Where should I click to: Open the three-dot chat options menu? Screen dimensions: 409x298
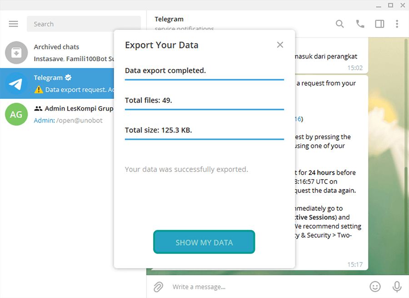click(397, 24)
